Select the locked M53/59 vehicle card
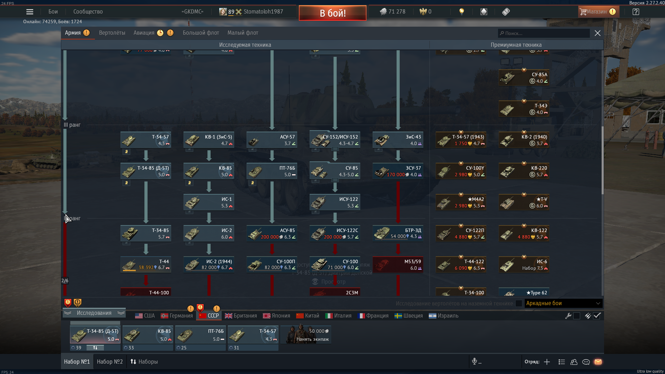The width and height of the screenshot is (665, 374). (398, 265)
